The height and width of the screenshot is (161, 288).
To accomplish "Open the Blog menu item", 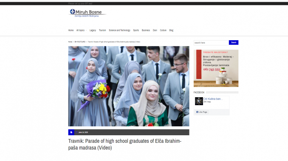I will 171,30.
